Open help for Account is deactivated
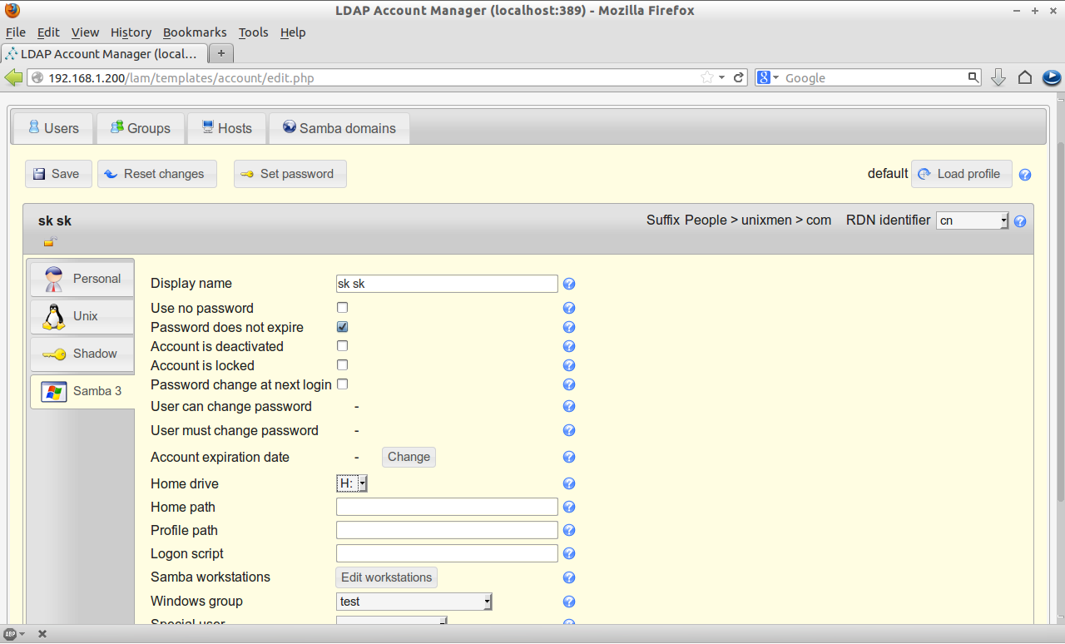 [x=569, y=346]
